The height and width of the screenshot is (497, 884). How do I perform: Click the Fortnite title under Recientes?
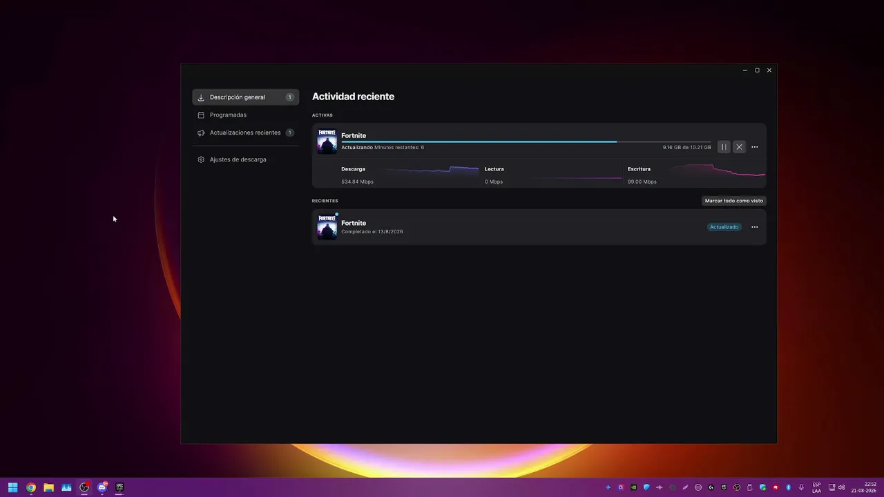354,223
